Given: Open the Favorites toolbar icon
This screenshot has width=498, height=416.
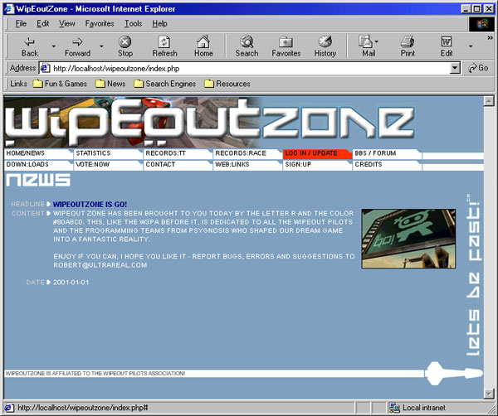Looking at the screenshot, I should 286,46.
